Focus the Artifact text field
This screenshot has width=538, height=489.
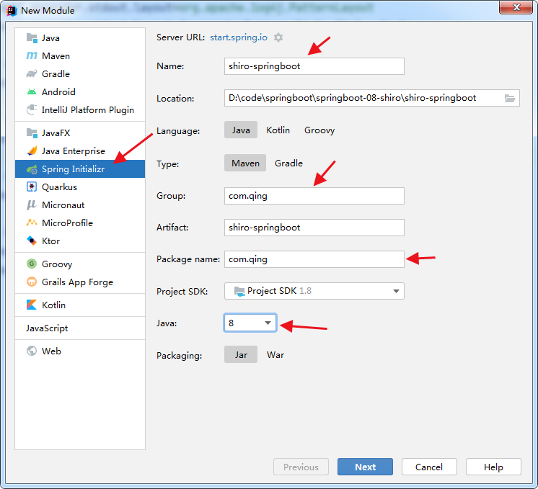(314, 228)
